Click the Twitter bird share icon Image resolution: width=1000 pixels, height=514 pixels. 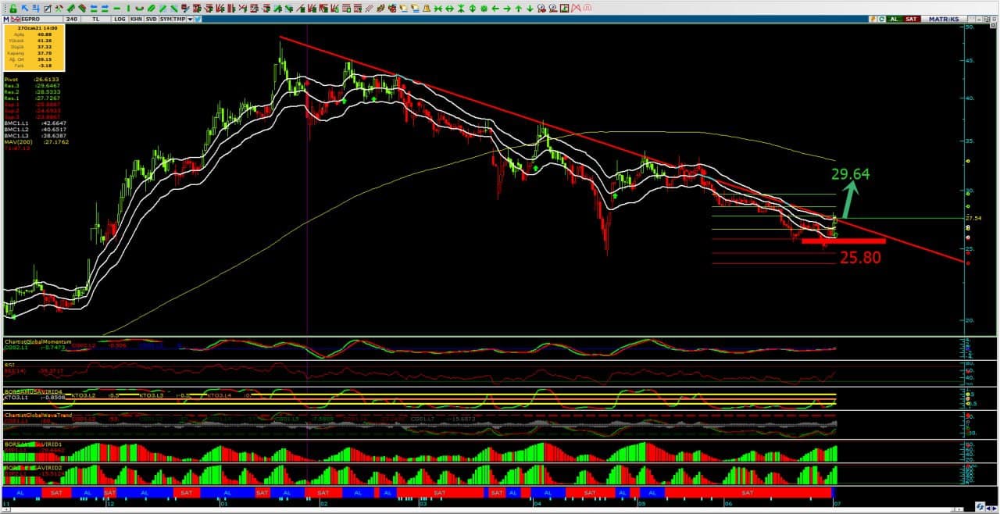pyautogui.click(x=198, y=19)
